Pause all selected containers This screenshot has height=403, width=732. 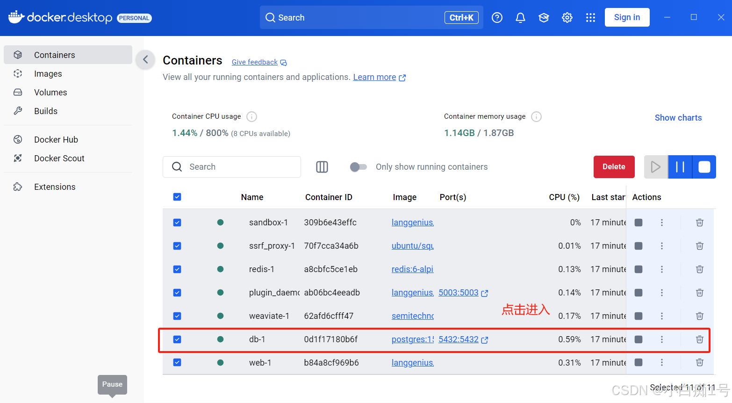tap(680, 167)
